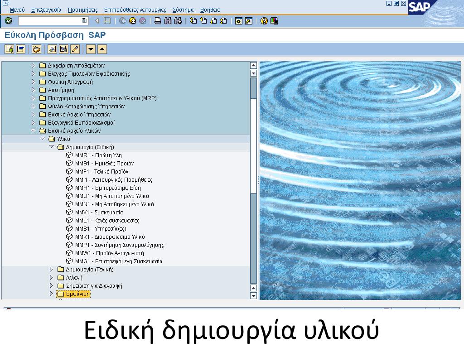Click the green Back arrow icon
Image resolution: width=464 pixels, height=348 pixels.
122,21
